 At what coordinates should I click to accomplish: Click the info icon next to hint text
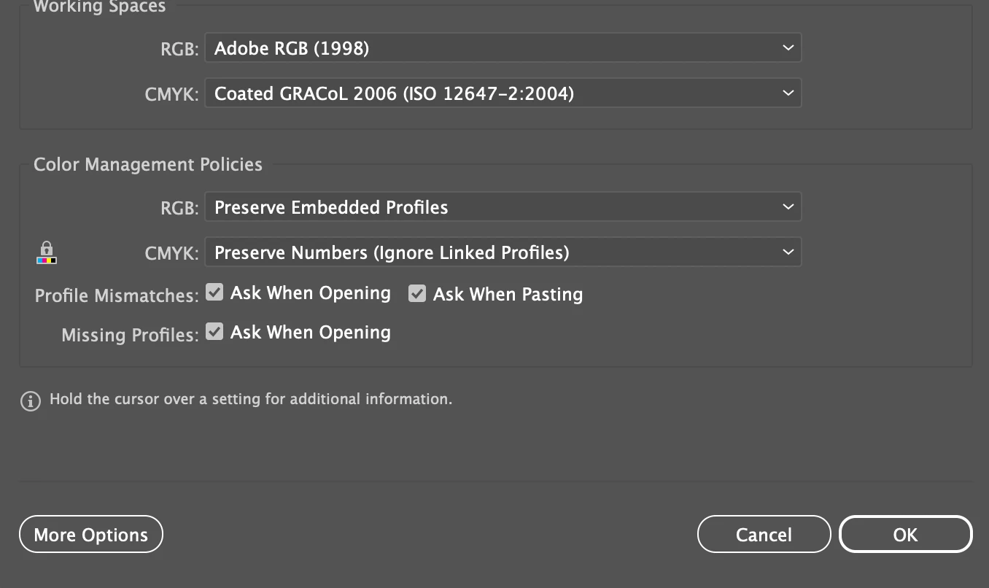pyautogui.click(x=31, y=401)
